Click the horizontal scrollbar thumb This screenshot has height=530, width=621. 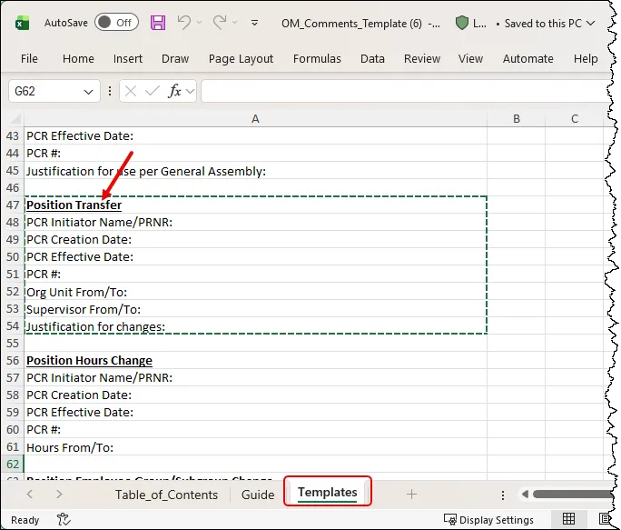coord(572,494)
